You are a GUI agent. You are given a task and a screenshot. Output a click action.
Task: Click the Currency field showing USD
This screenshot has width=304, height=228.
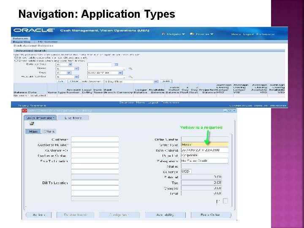186,171
